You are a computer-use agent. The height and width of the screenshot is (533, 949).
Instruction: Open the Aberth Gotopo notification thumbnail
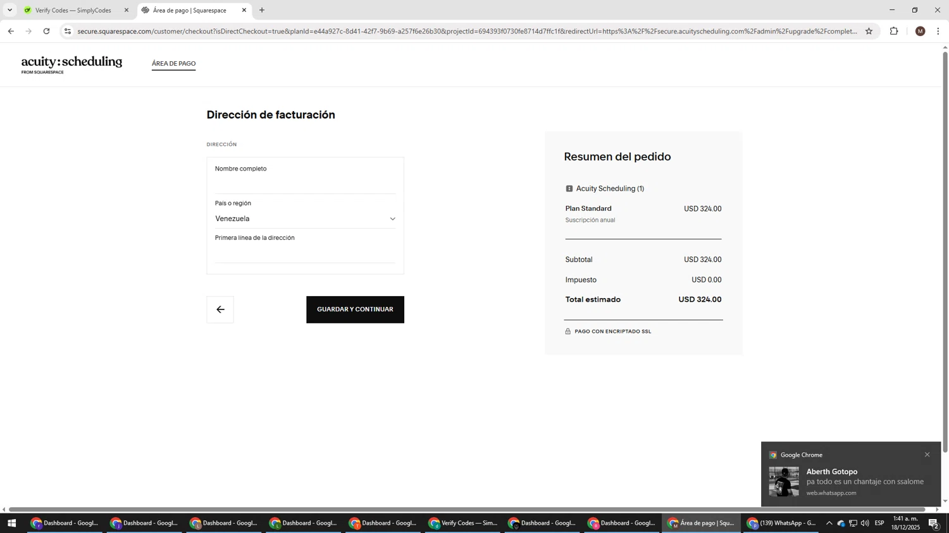pos(784,482)
